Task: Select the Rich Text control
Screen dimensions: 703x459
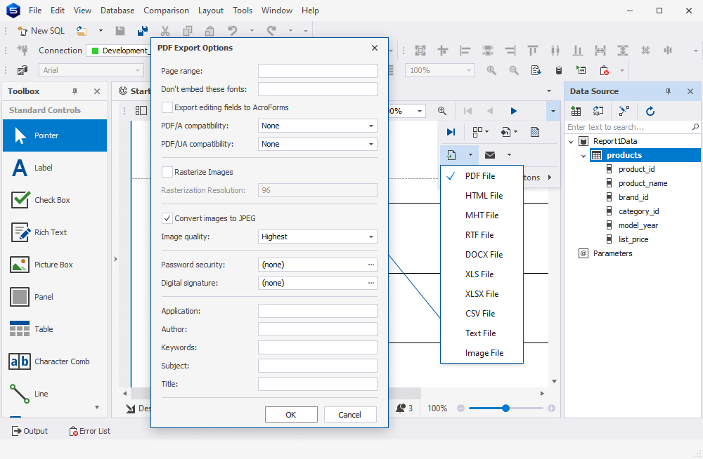Action: pos(55,232)
